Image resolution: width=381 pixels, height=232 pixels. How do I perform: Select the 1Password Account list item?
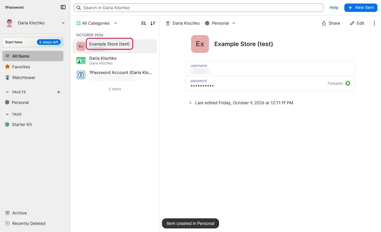[x=115, y=75]
